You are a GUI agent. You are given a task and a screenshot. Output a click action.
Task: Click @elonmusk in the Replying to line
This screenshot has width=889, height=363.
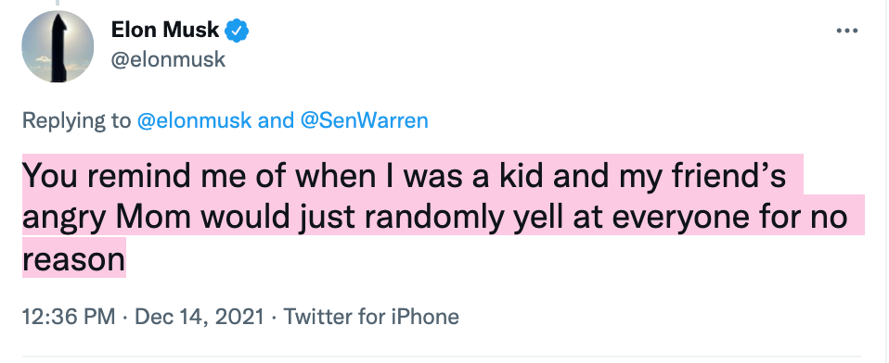(x=195, y=121)
